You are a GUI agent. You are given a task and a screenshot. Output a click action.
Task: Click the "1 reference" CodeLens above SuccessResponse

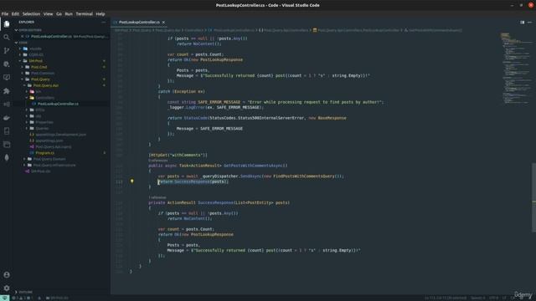(157, 197)
